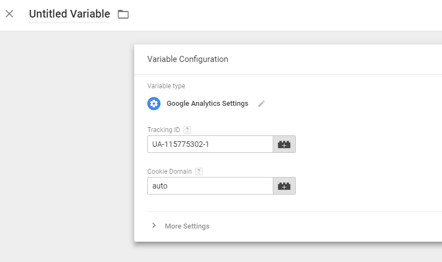Select the Google Analytics Settings variable type text
The width and height of the screenshot is (442, 262).
pos(208,104)
